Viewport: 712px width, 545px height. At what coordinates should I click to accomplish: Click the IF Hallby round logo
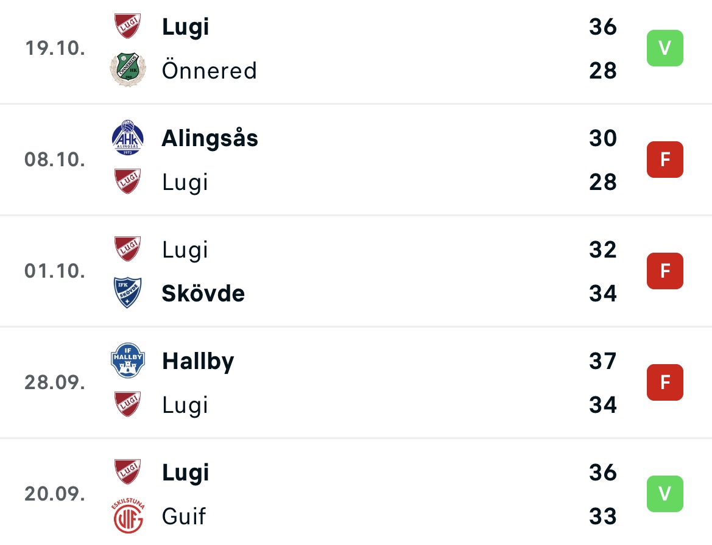pos(127,360)
